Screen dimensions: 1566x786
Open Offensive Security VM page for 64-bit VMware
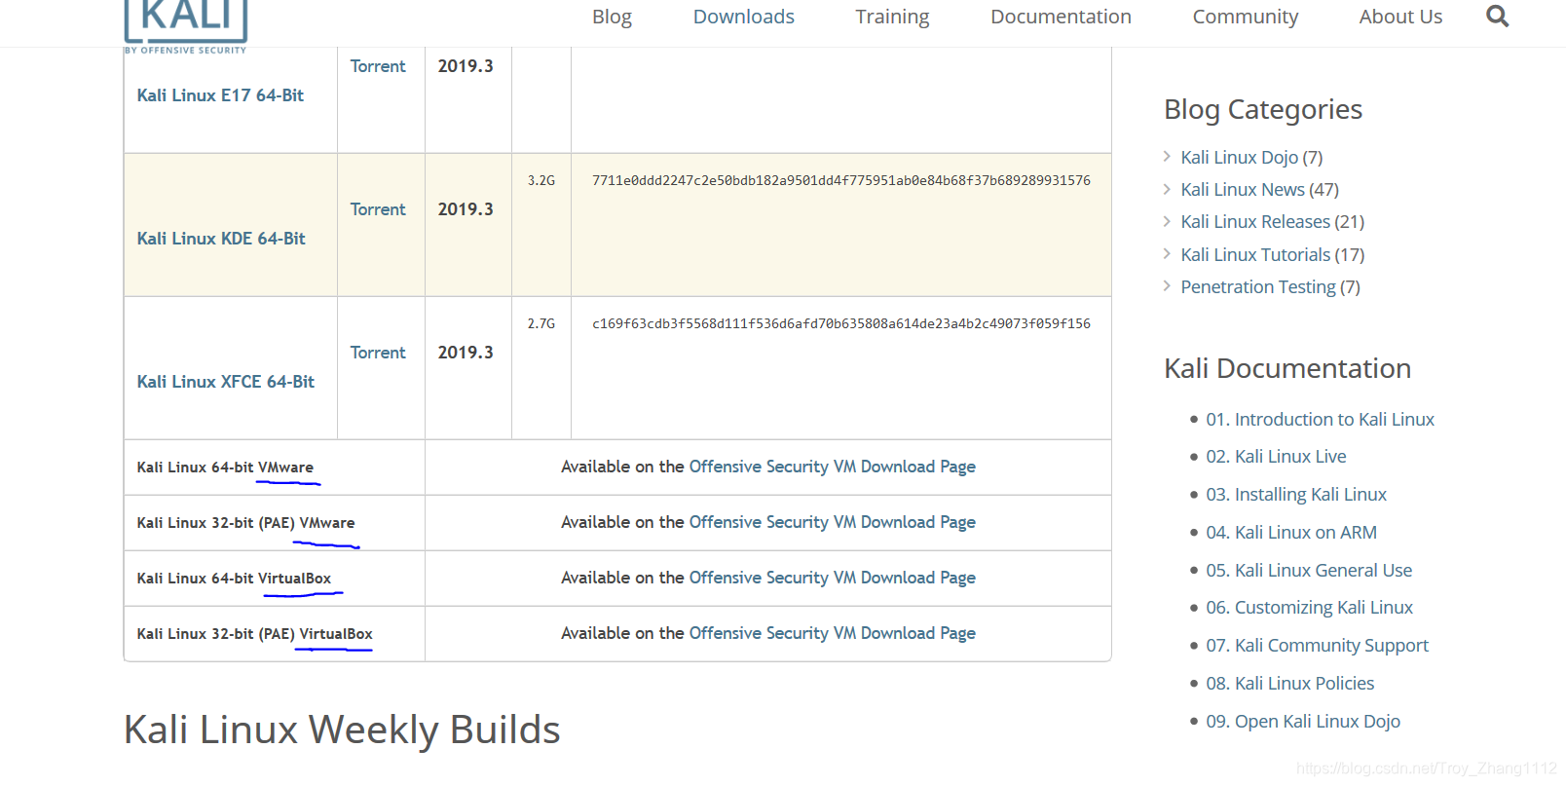tap(833, 467)
